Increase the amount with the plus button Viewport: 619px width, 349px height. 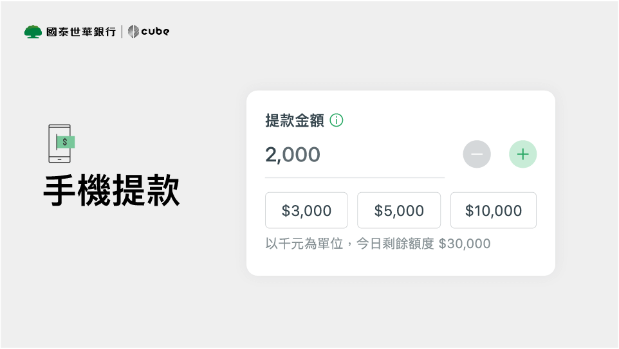(523, 154)
